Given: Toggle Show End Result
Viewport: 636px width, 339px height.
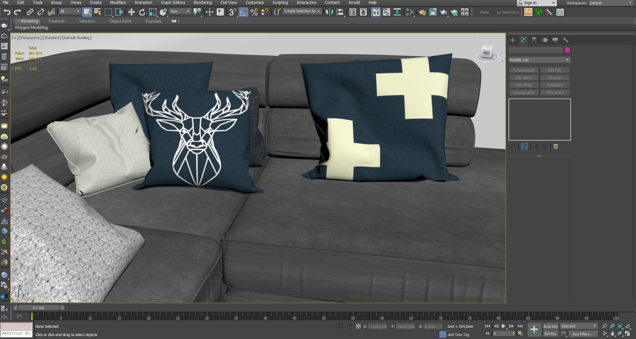Looking at the screenshot, I should pos(524,146).
